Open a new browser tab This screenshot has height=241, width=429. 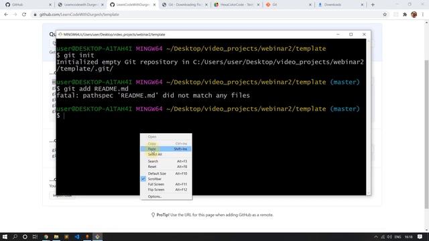pyautogui.click(x=373, y=5)
